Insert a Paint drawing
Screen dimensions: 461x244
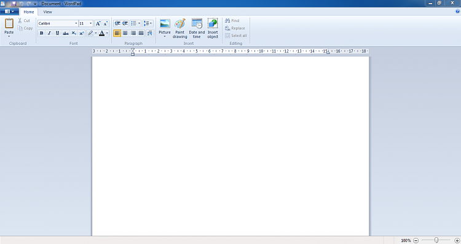180,28
